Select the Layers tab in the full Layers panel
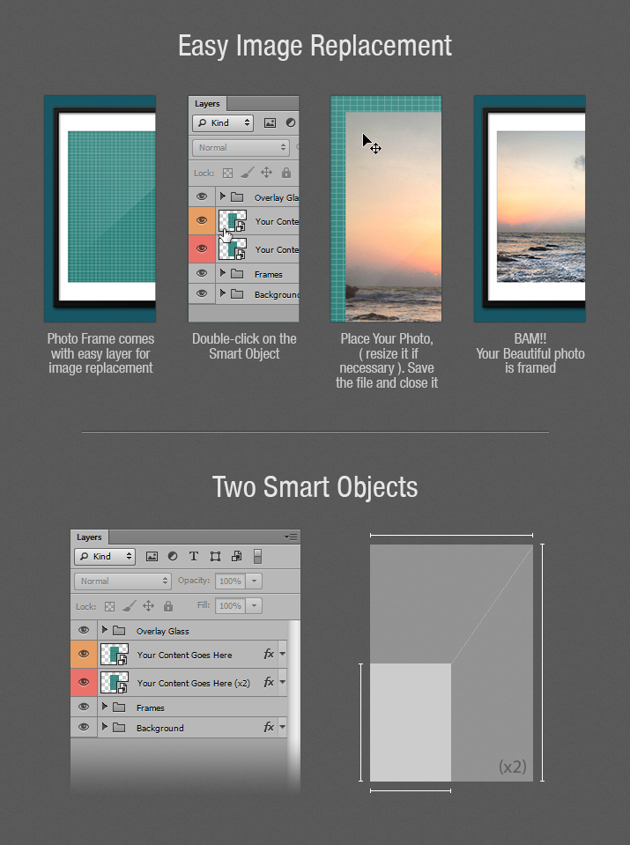This screenshot has height=845, width=630. tap(89, 537)
